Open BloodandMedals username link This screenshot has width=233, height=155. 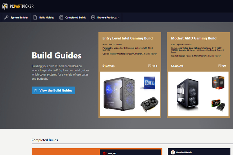[x=184, y=152]
